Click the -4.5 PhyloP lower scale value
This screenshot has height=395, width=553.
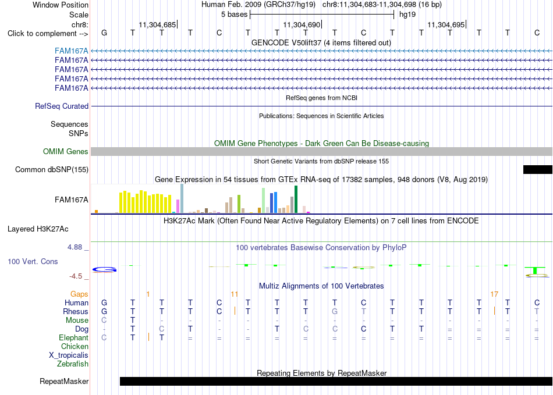76,276
